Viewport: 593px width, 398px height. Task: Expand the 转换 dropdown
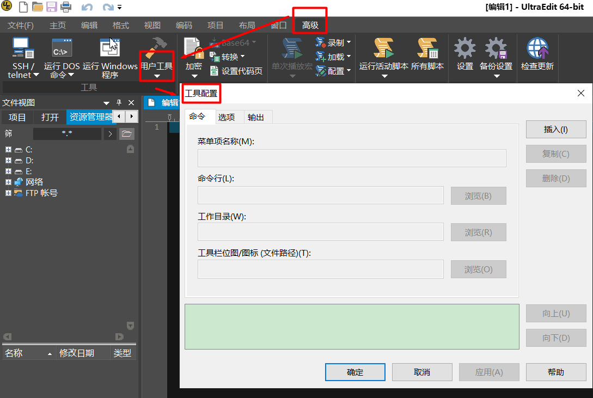(228, 56)
